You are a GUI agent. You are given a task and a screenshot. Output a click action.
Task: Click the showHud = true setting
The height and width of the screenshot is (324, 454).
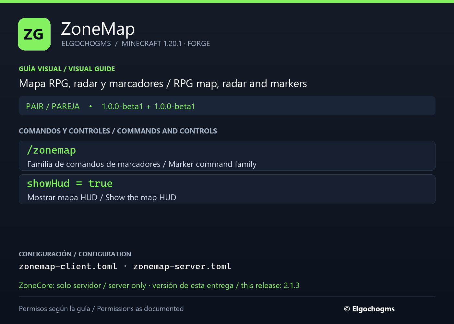pos(70,183)
